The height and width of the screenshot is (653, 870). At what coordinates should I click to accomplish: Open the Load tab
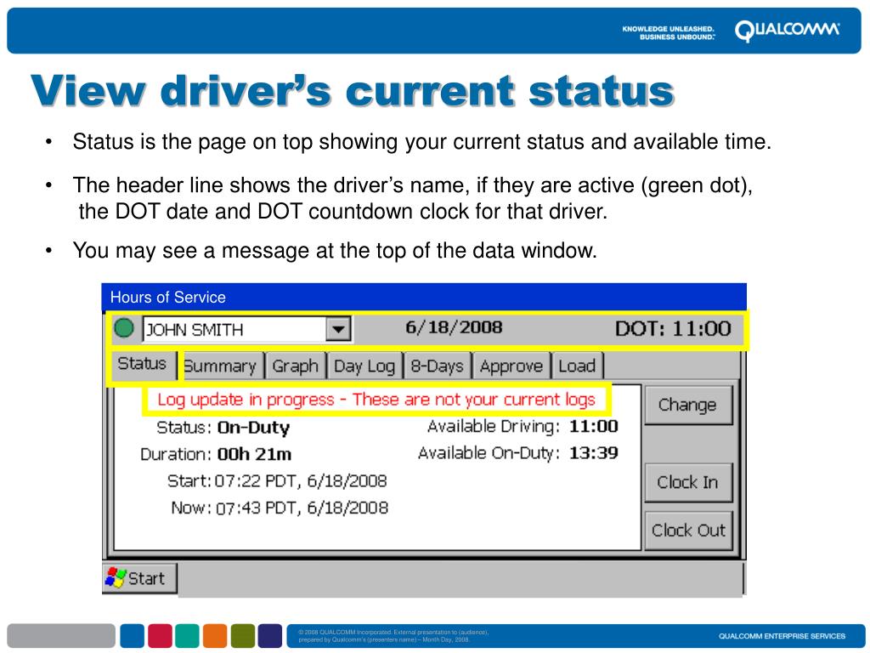click(577, 366)
